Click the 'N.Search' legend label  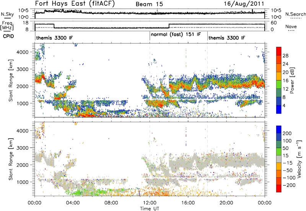(295, 14)
